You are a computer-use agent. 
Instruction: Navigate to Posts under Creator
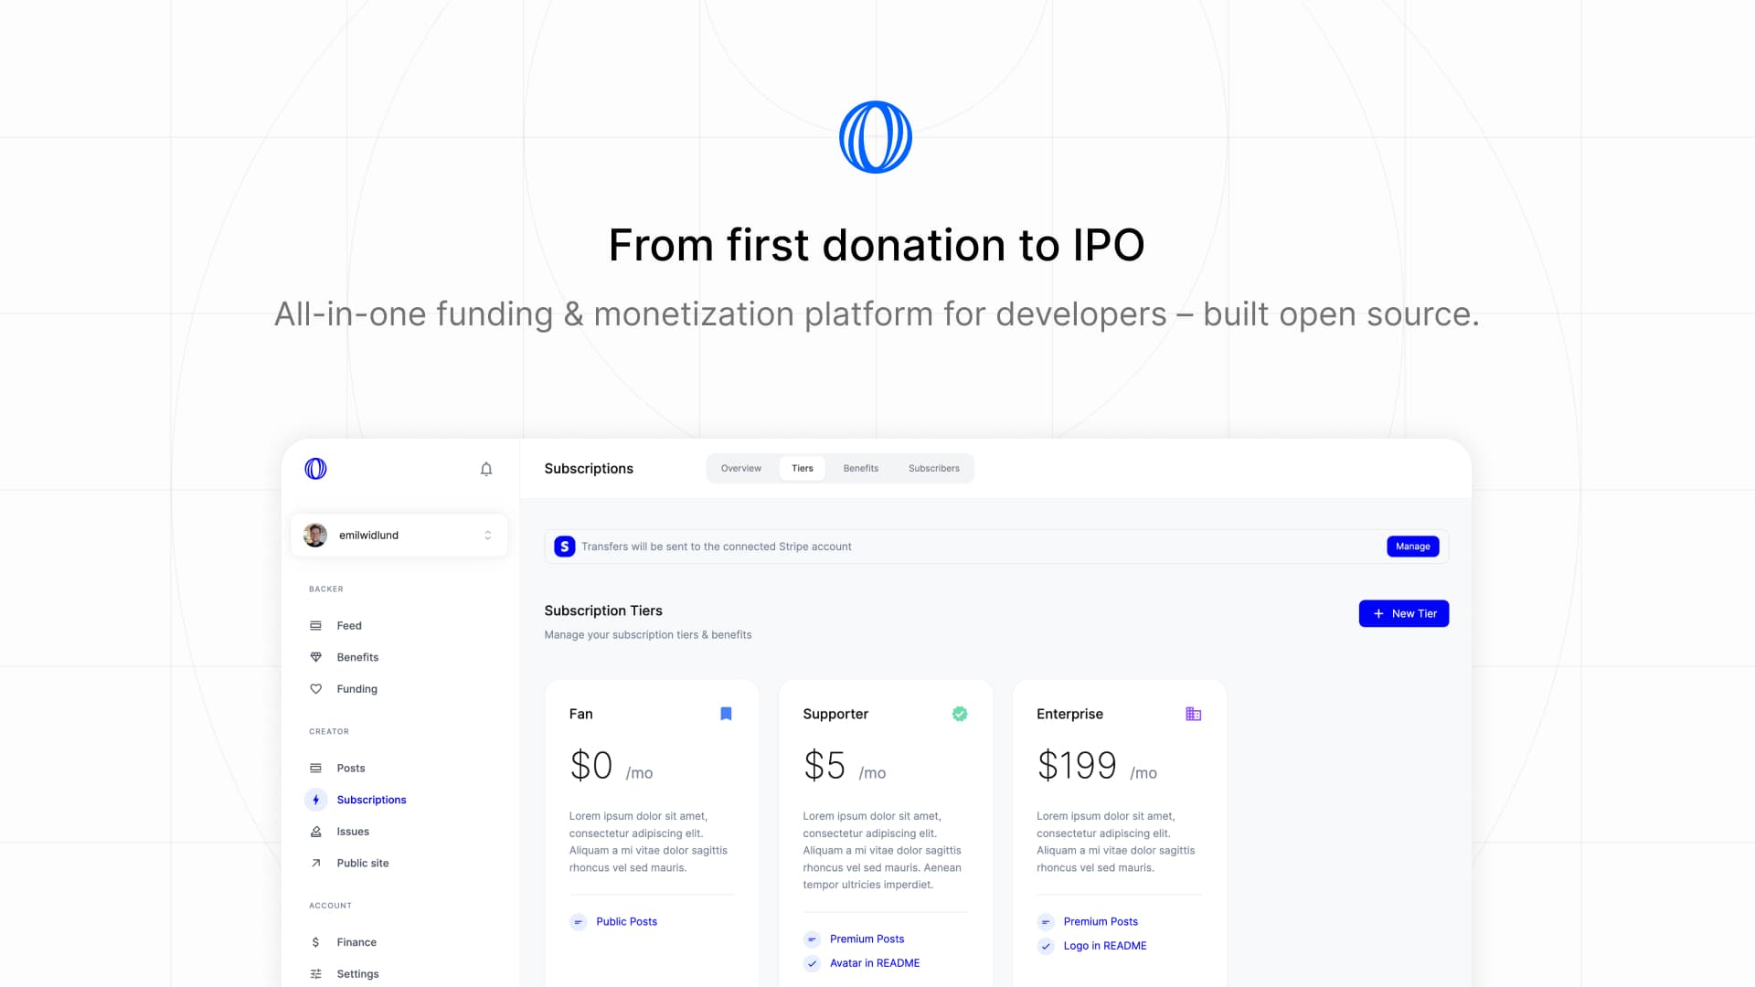[351, 769]
